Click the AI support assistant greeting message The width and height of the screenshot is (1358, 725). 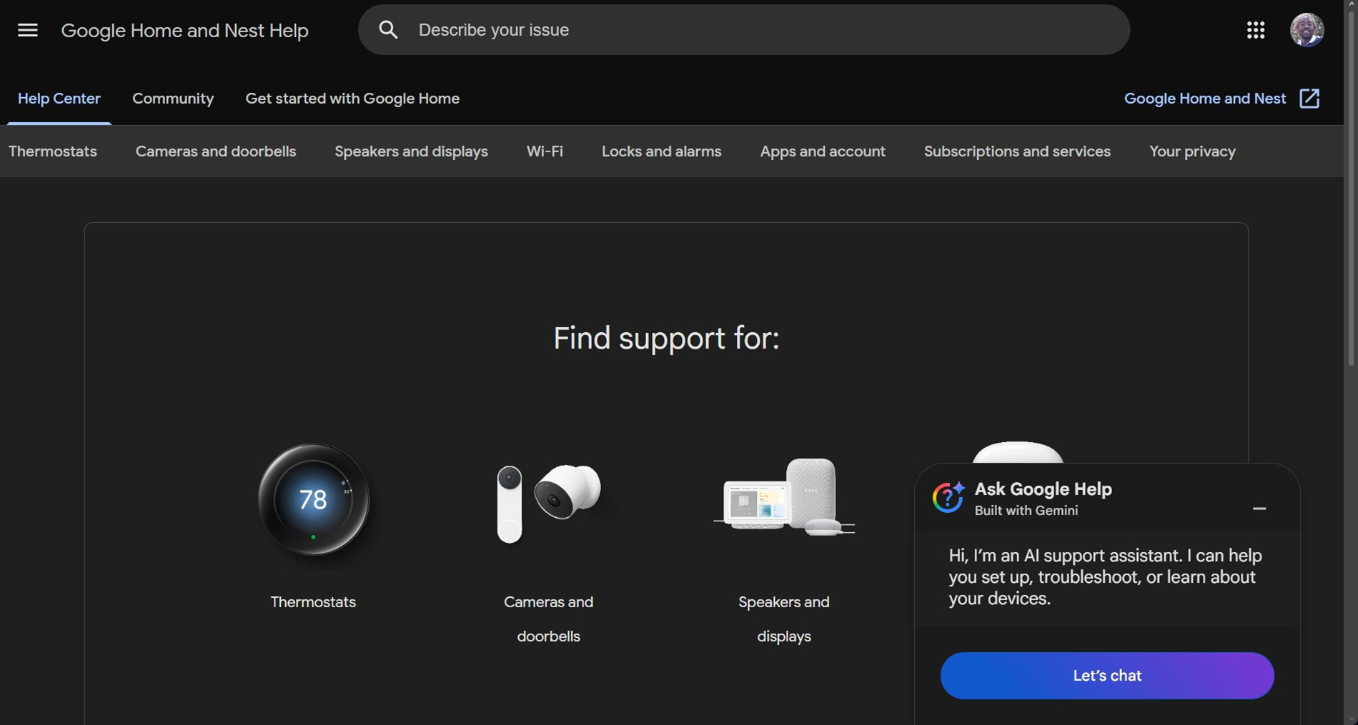coord(1106,577)
